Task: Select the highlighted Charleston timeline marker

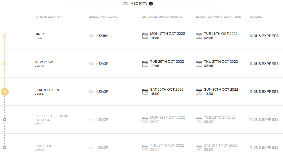Action: pyautogui.click(x=5, y=92)
